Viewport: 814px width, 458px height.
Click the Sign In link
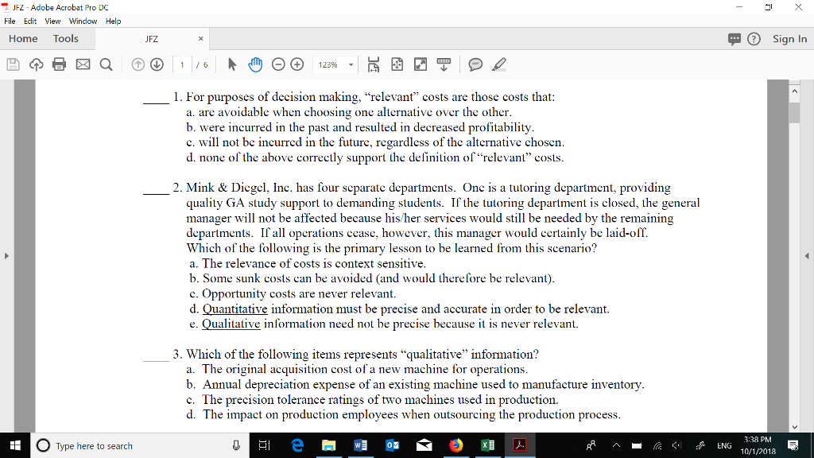coord(789,38)
